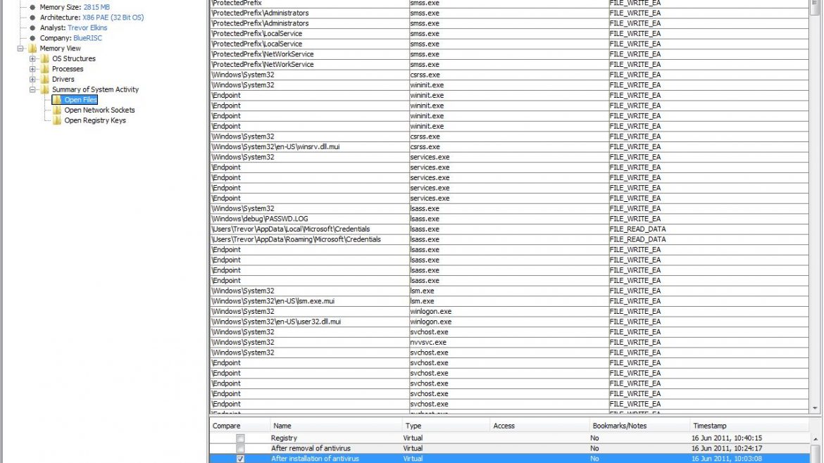This screenshot has width=824, height=463.
Task: Sort snapshots by the Access column header
Action: [x=539, y=426]
